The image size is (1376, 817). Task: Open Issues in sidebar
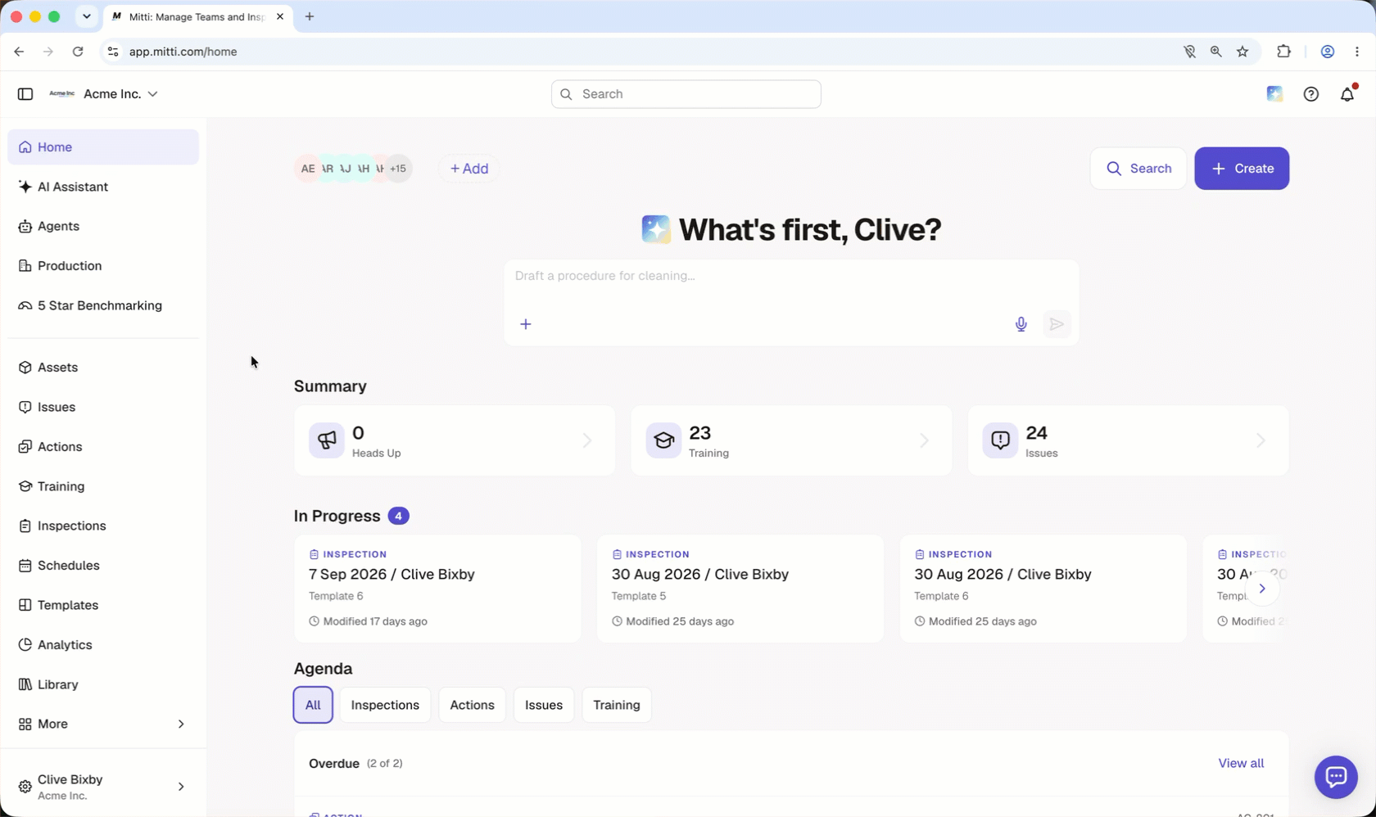tap(103, 407)
